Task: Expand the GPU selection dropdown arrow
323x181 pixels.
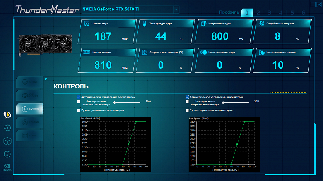Action: [176, 10]
